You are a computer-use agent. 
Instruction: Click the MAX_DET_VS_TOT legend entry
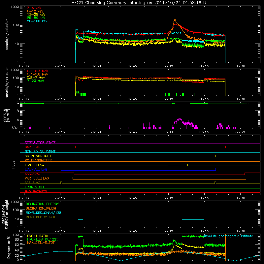(41, 243)
